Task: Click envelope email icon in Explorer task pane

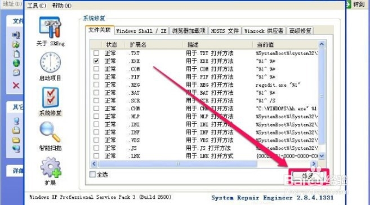Action: [16, 73]
